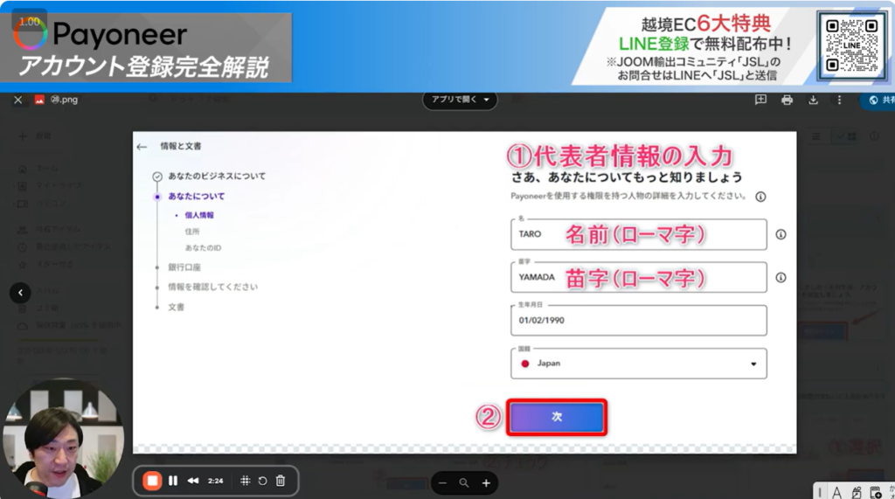Click the add comment icon
The width and height of the screenshot is (895, 499).
(760, 100)
